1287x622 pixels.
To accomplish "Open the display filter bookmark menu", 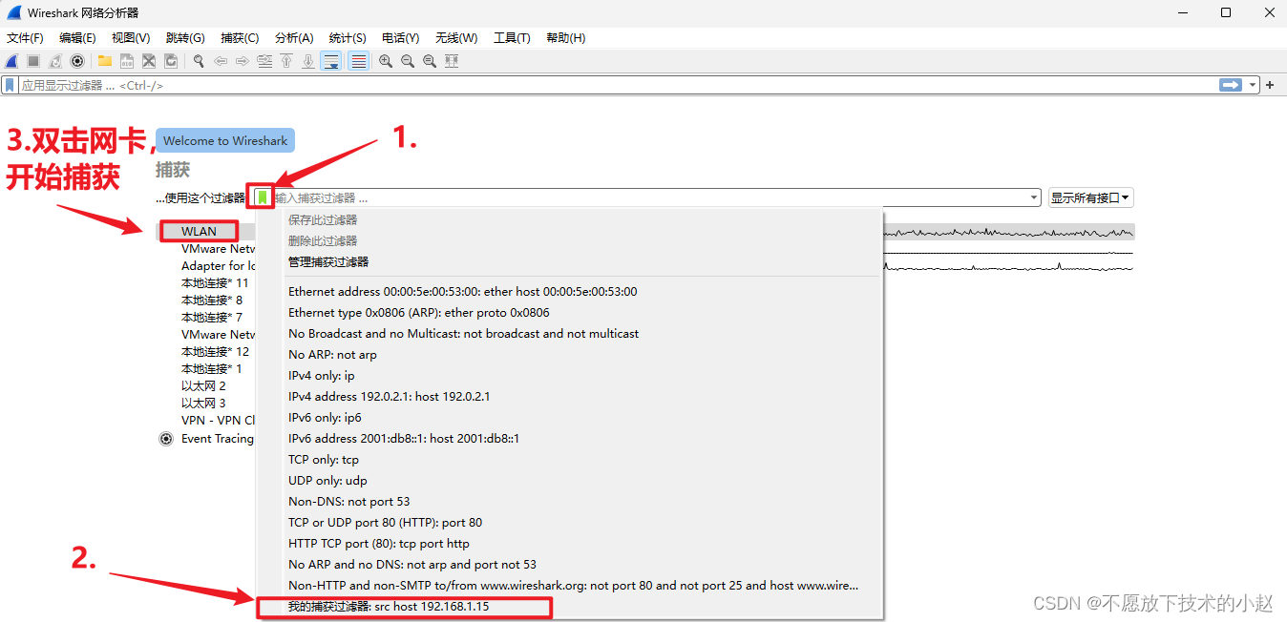I will pos(10,85).
